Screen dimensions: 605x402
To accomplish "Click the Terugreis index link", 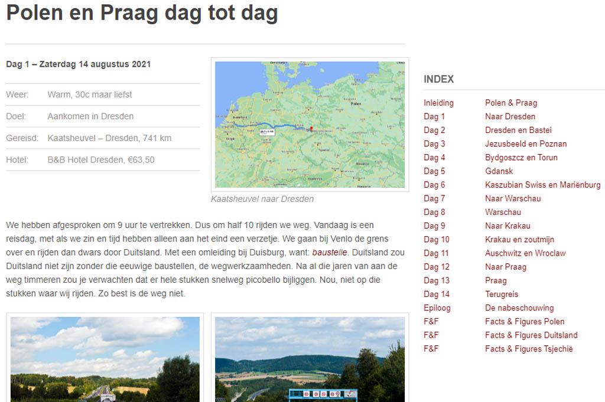I will (502, 294).
